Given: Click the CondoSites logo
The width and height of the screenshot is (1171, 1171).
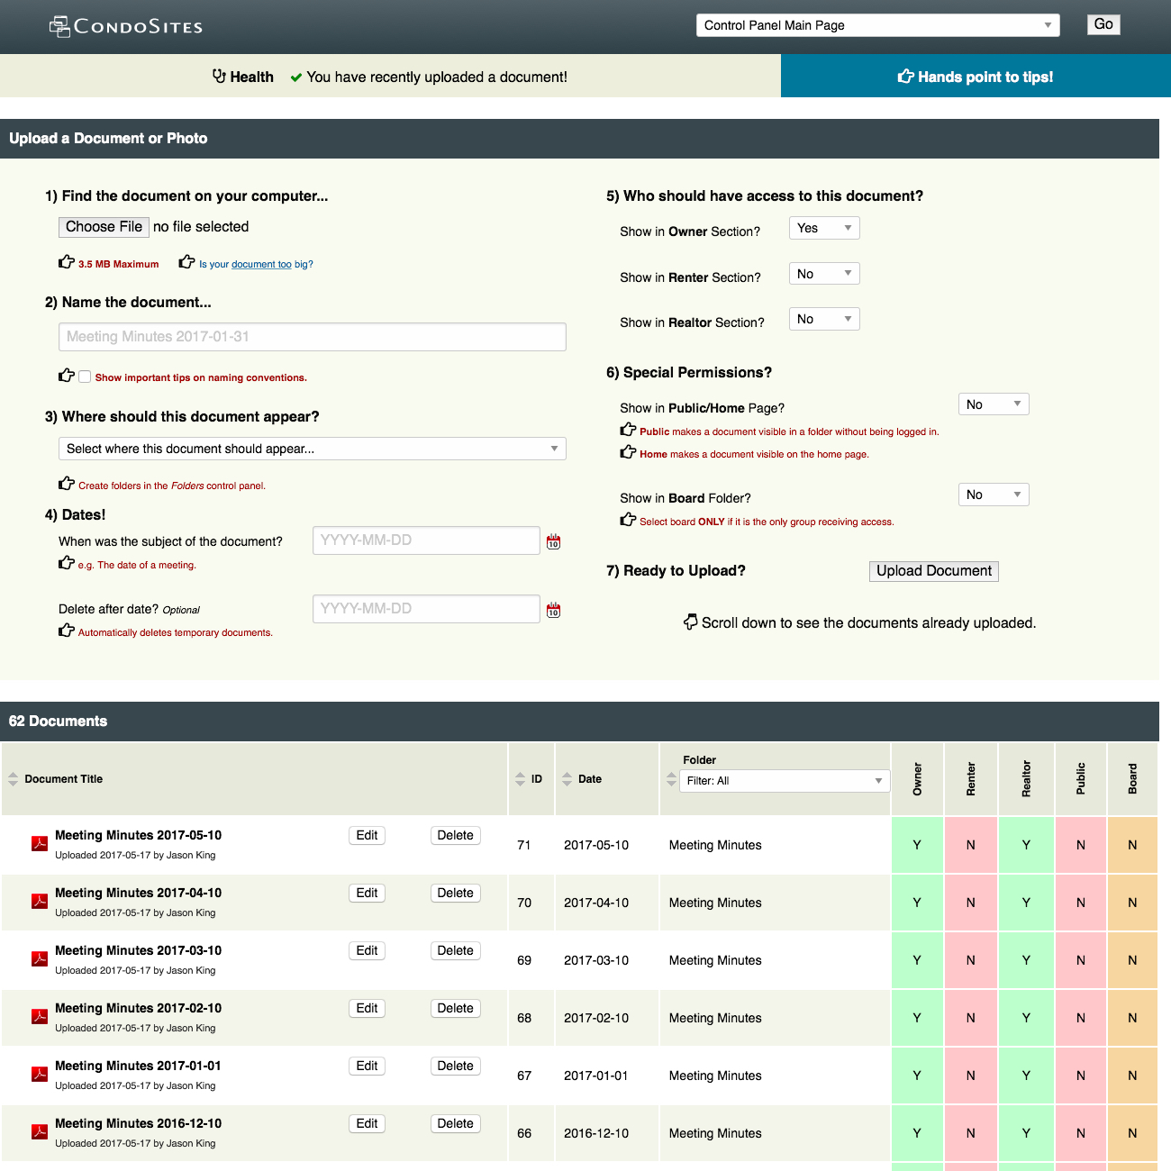Looking at the screenshot, I should tap(126, 26).
